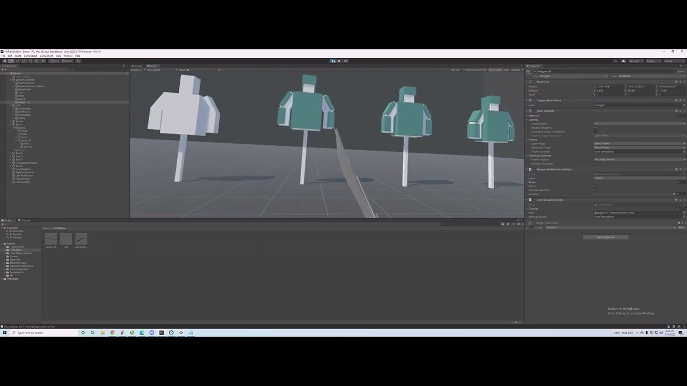
Task: Open the GameObject menu
Action: 31,56
